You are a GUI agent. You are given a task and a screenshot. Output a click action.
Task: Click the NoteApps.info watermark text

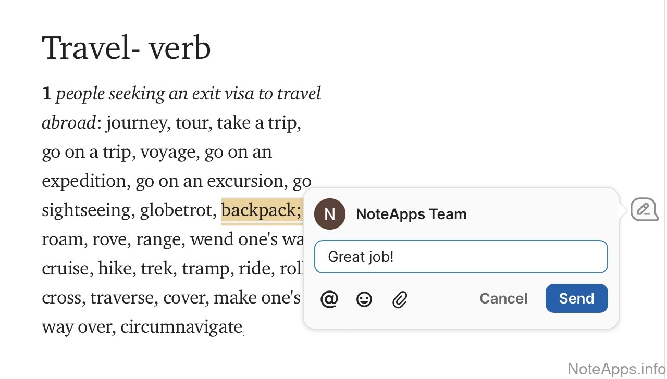click(x=616, y=369)
